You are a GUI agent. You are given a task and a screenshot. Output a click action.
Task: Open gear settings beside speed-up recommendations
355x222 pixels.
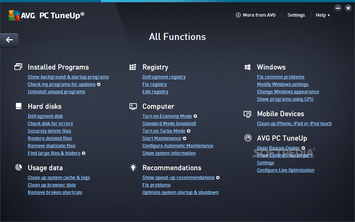coord(218,178)
